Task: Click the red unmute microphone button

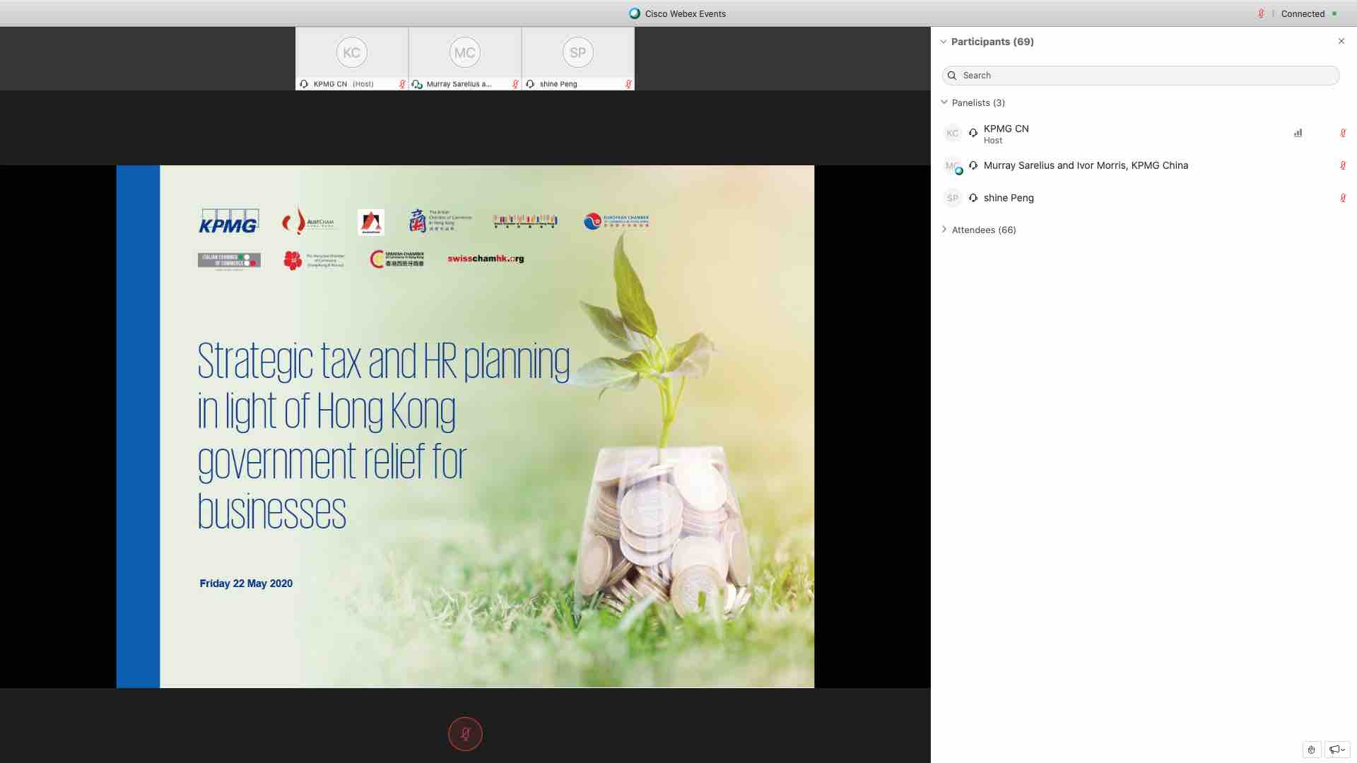Action: pyautogui.click(x=465, y=734)
